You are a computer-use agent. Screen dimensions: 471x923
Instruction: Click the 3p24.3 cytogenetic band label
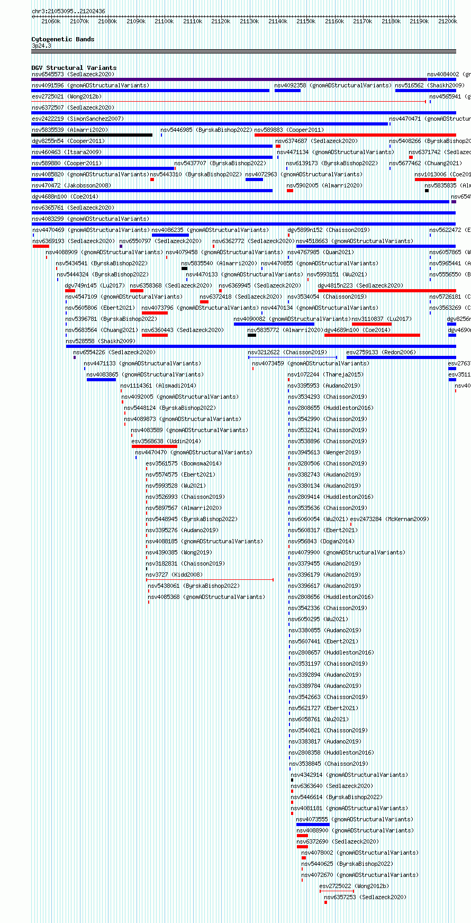(x=41, y=46)
